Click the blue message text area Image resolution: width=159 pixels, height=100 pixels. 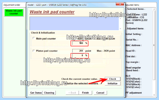point(74,24)
